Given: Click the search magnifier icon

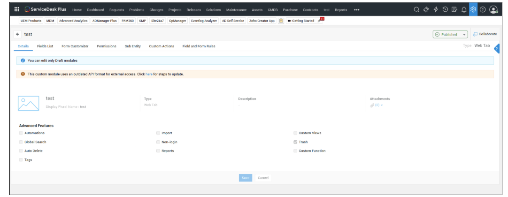Looking at the screenshot, I should [x=416, y=9].
